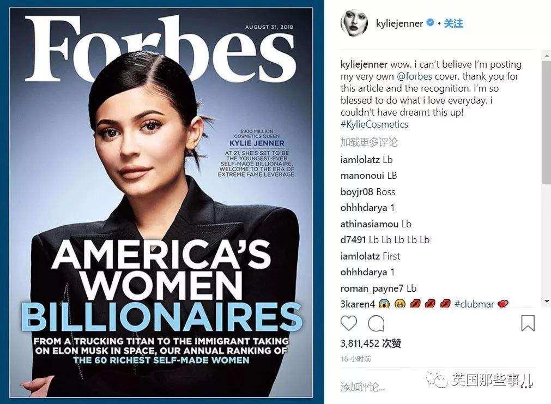Viewport: 551px width, 404px height.
Task: Open the #KylieCosmetics hashtag
Action: click(x=374, y=124)
